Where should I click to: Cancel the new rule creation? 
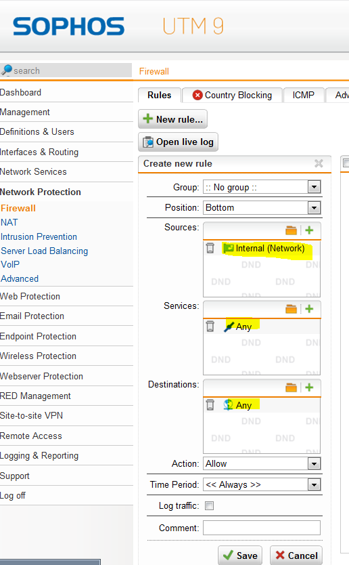pos(296,556)
